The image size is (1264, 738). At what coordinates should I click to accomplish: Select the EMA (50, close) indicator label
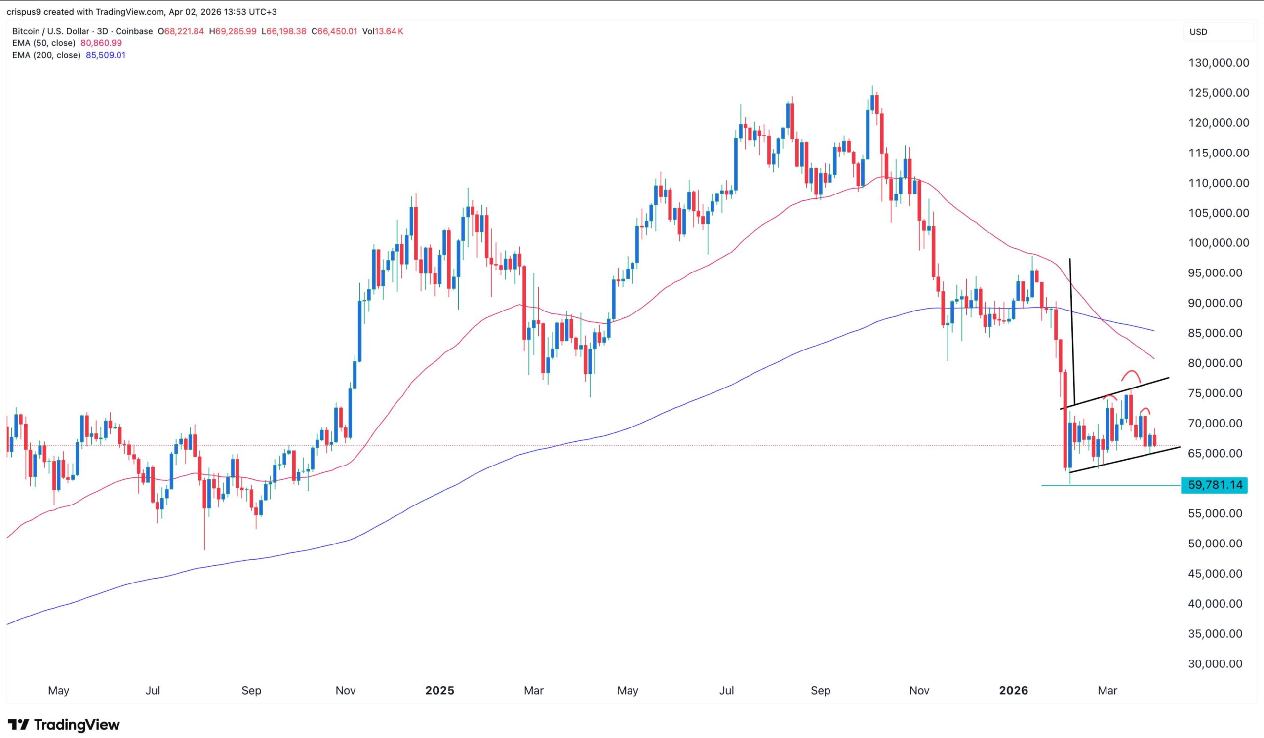pos(43,43)
